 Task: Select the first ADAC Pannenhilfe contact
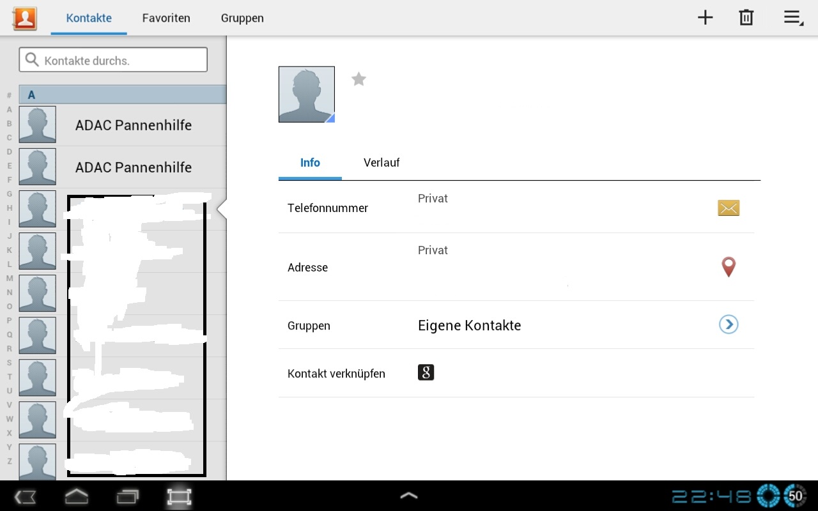click(123, 125)
